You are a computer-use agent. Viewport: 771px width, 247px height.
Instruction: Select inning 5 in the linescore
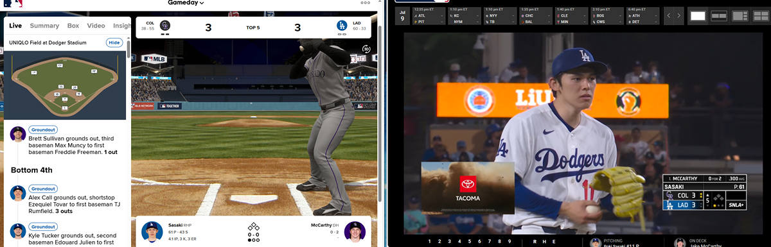click(470, 241)
